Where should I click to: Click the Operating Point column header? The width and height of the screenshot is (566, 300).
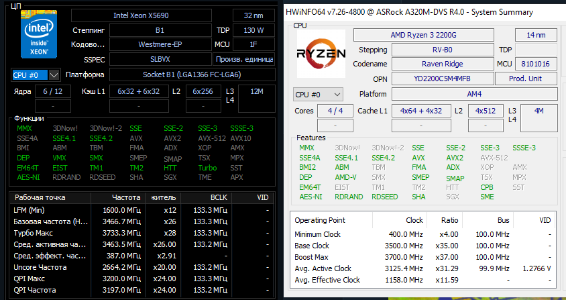(x=331, y=220)
